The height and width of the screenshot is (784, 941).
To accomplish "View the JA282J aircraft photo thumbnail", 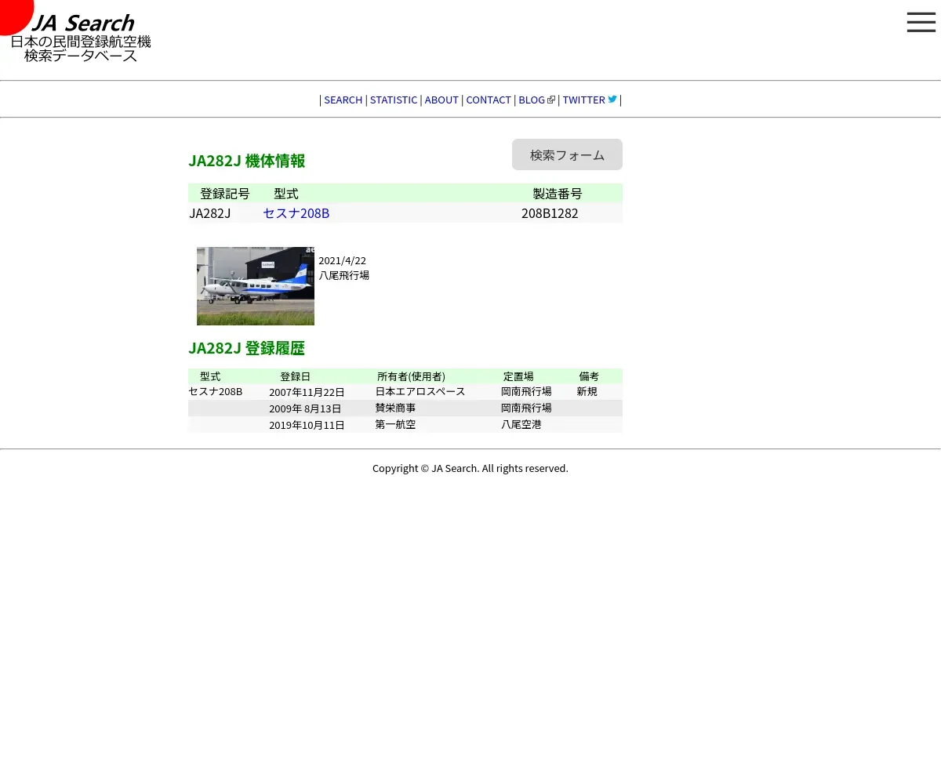I will tap(256, 286).
